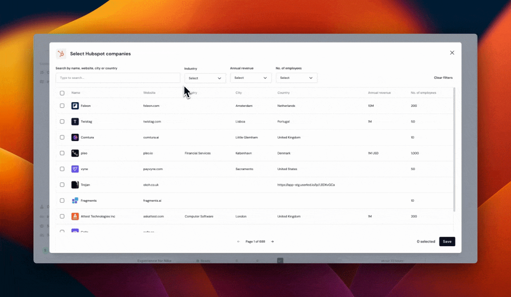Click comtura.ai website cell
The image size is (511, 297).
coord(151,137)
